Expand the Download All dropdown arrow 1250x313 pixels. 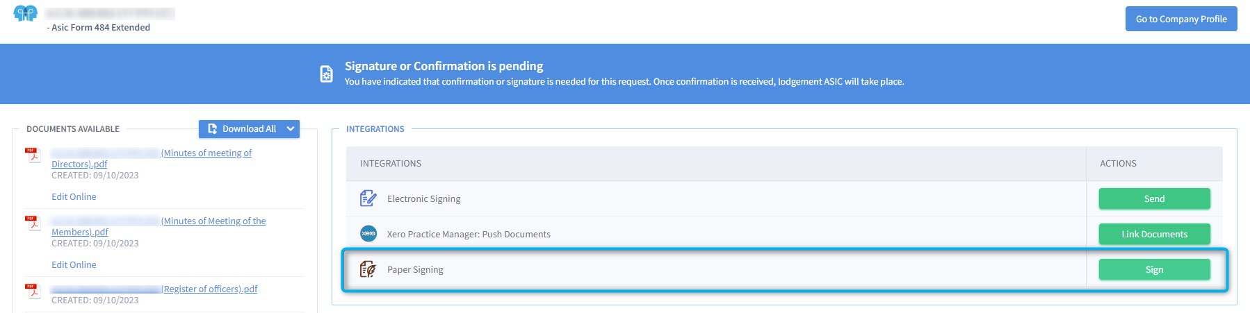coord(291,129)
